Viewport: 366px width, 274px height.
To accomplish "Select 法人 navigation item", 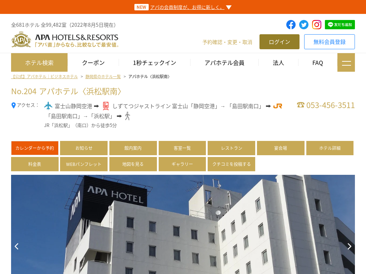I will point(278,63).
